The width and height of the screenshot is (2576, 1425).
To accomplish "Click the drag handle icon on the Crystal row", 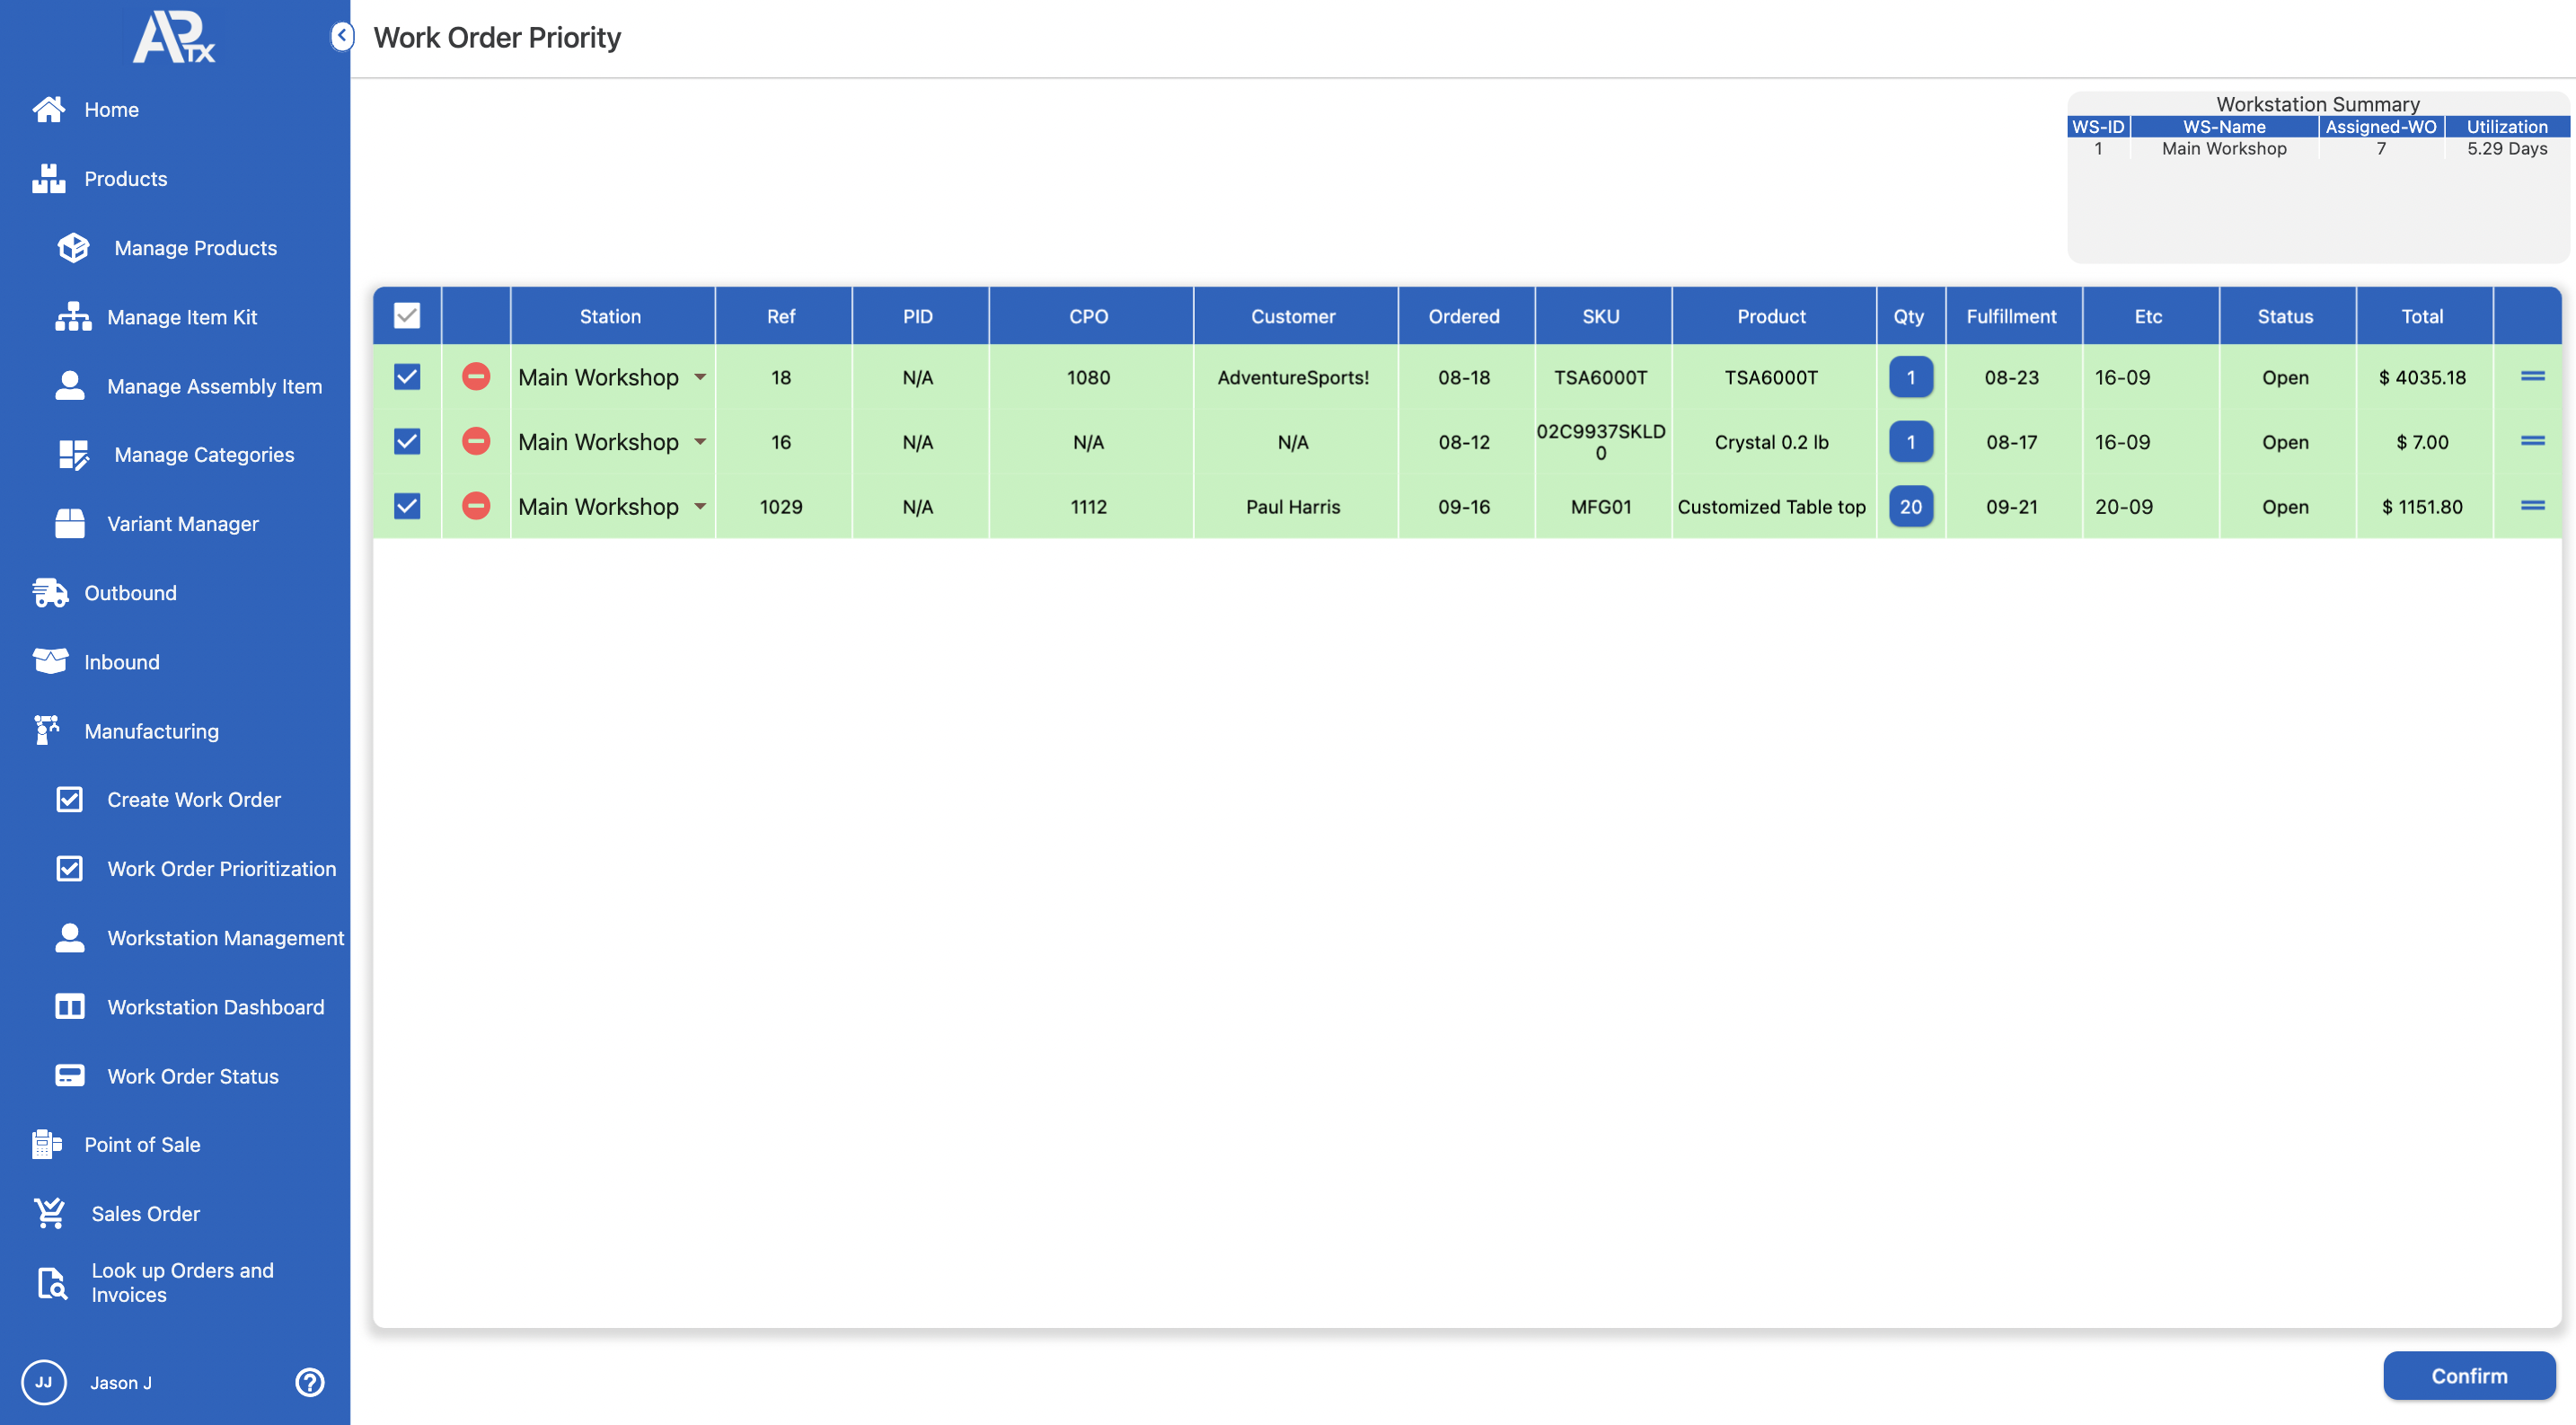I will tap(2532, 441).
